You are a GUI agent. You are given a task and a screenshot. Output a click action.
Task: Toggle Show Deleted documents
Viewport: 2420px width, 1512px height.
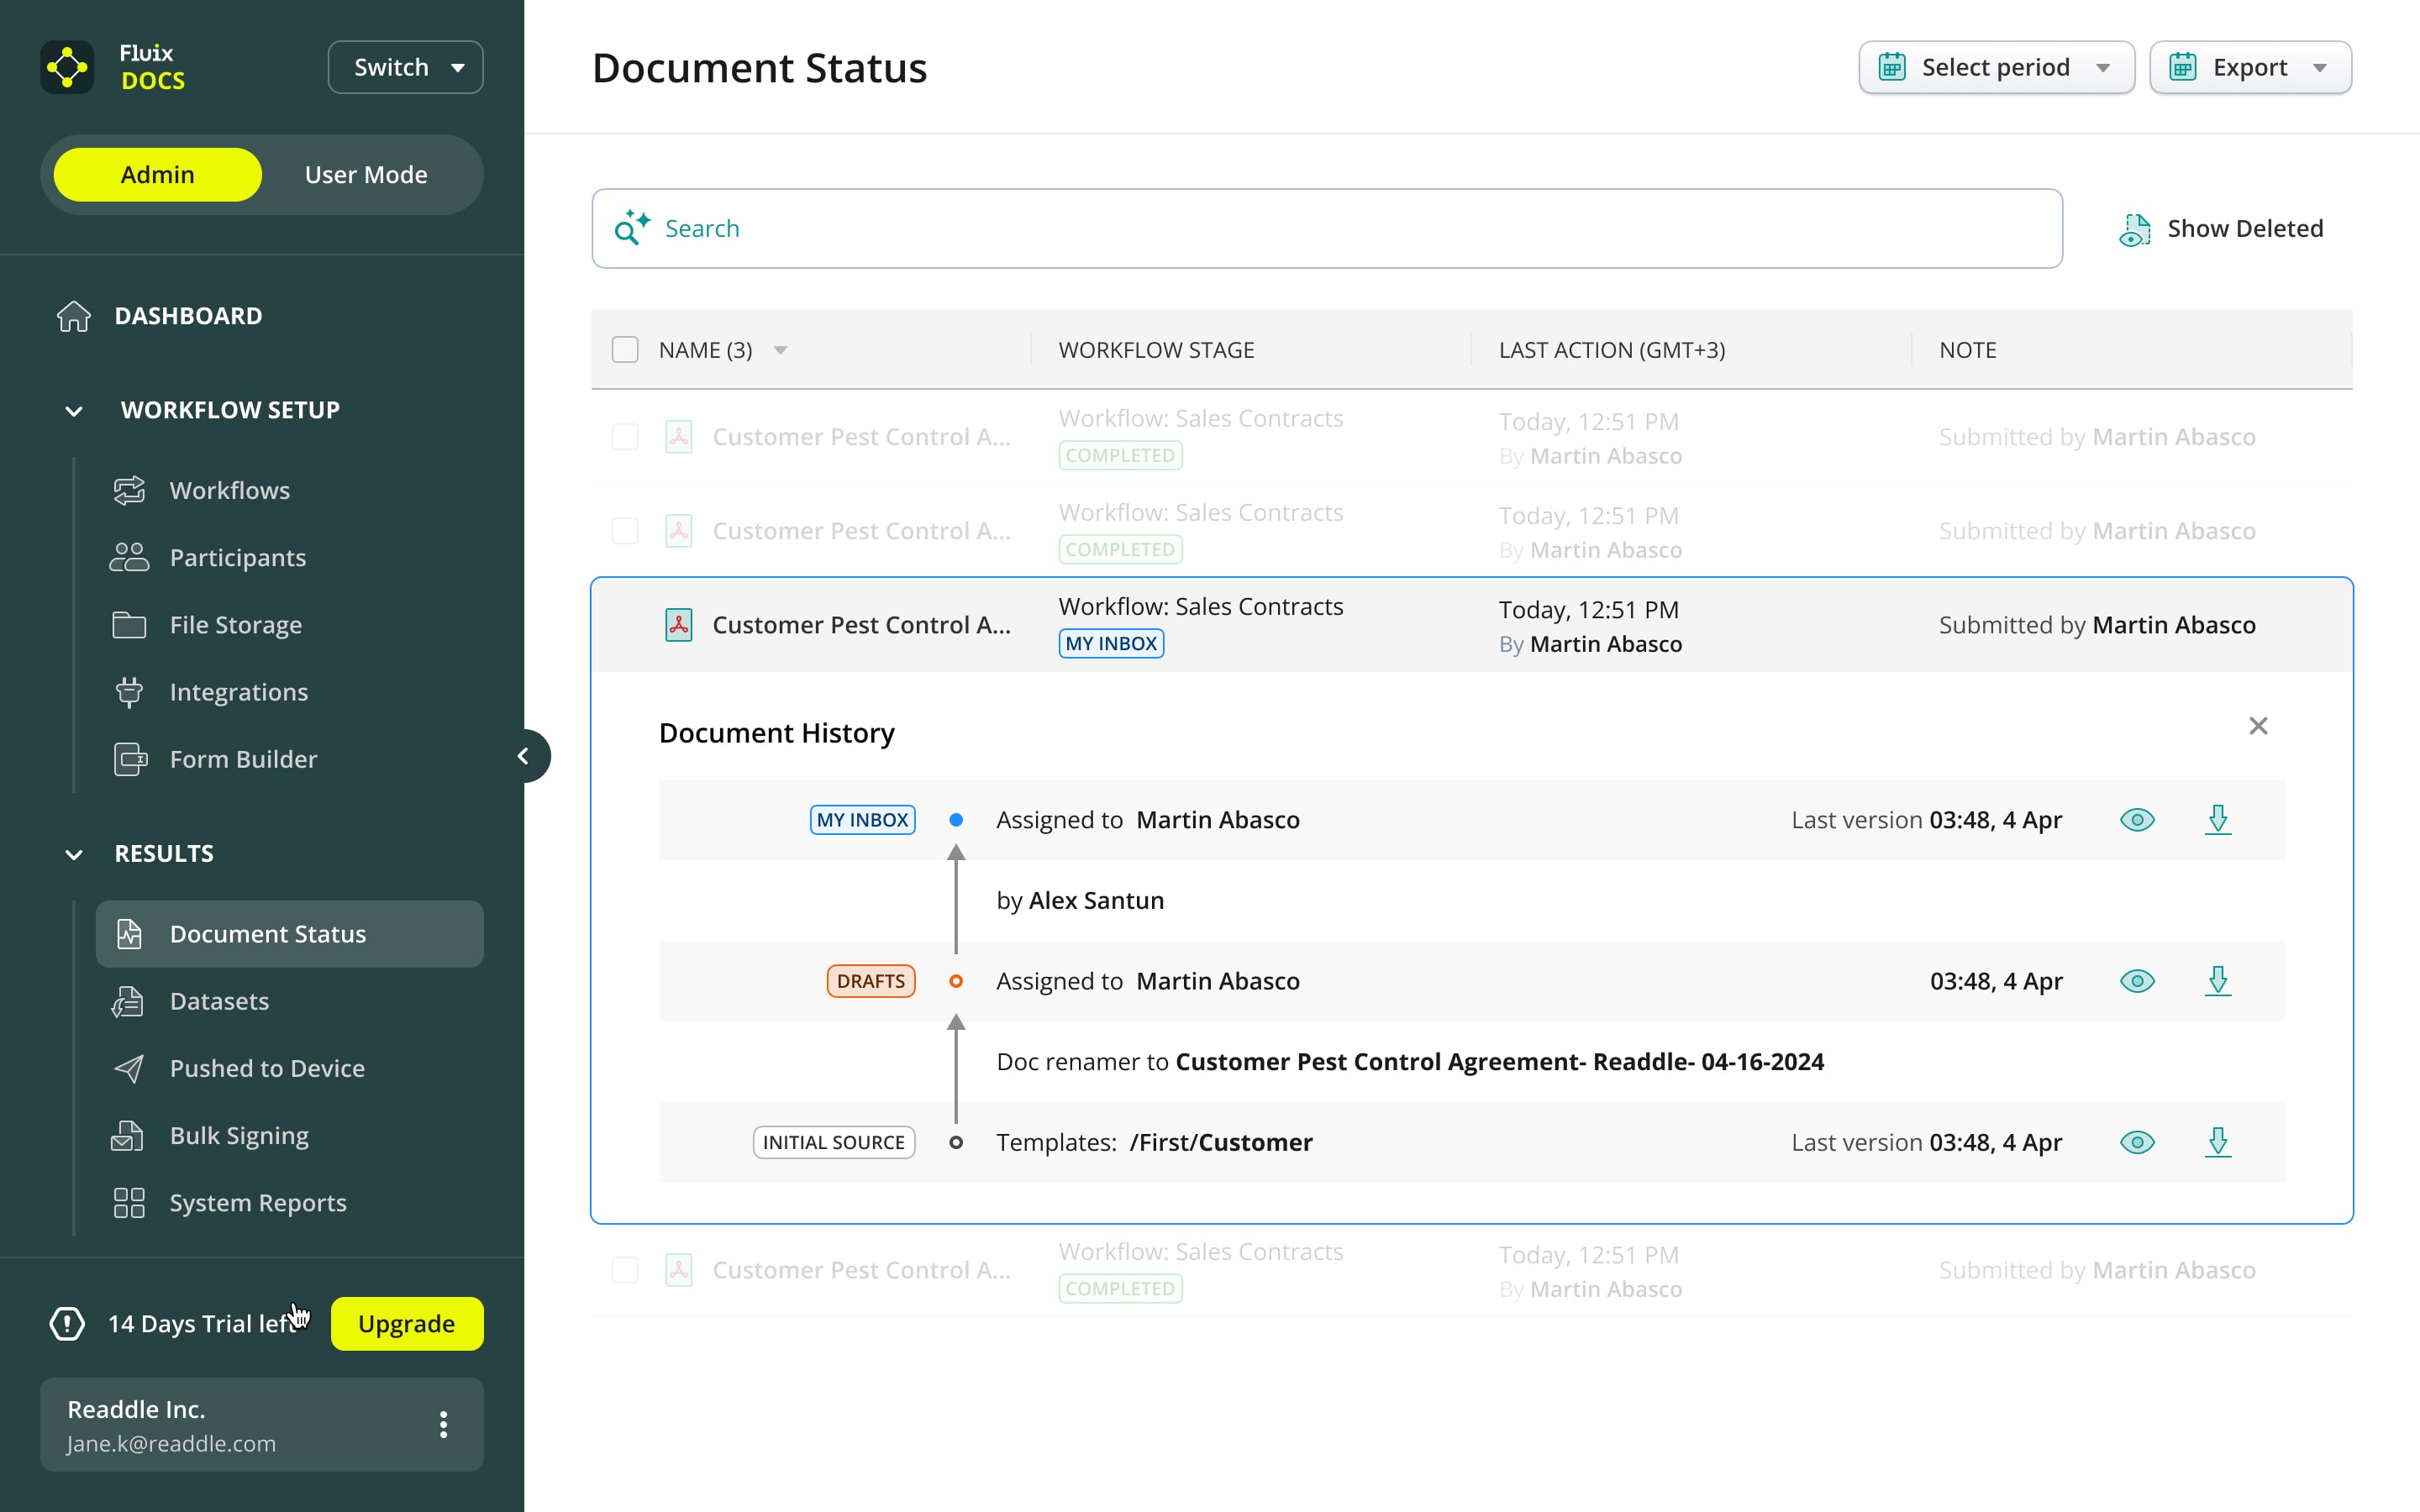(2222, 228)
